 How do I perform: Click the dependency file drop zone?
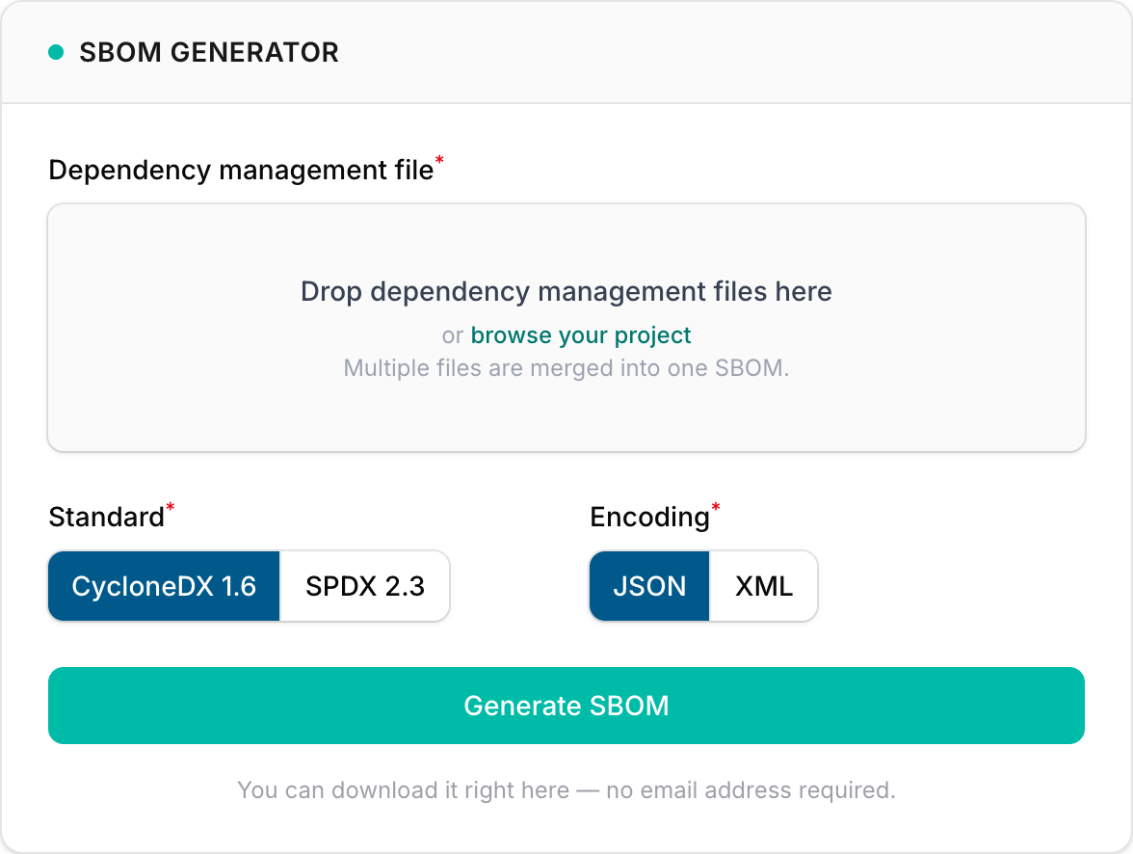tap(566, 328)
